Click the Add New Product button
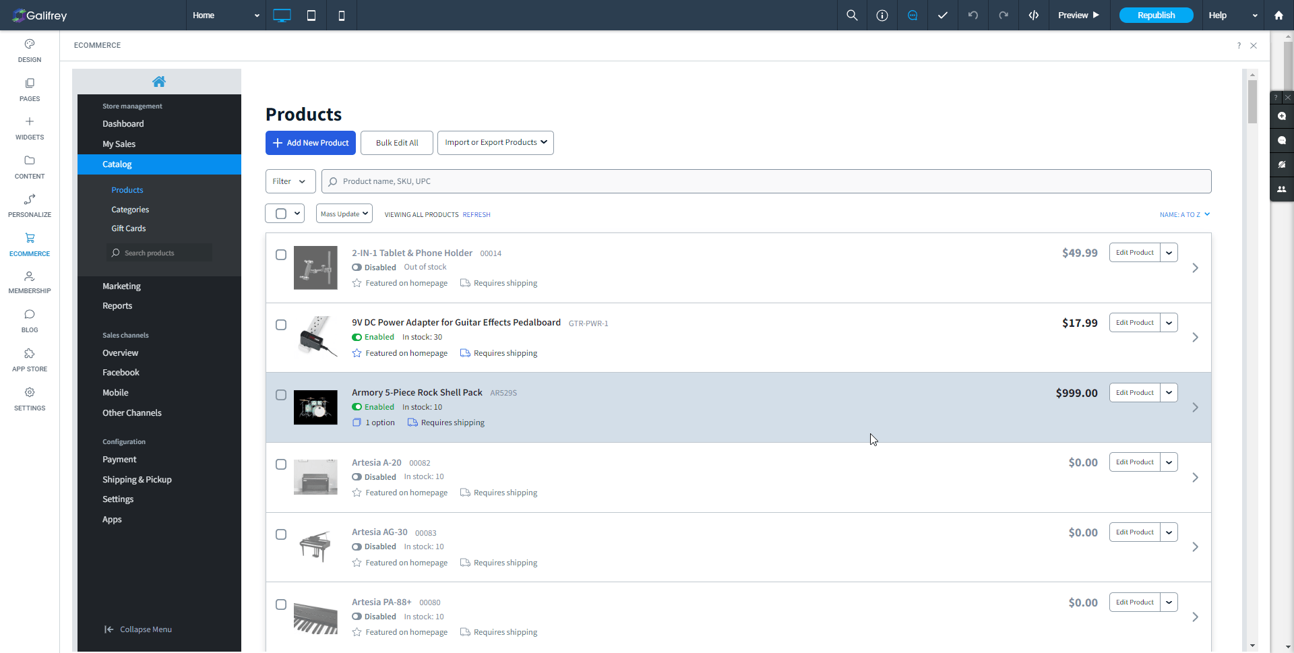Viewport: 1294px width, 653px height. (311, 143)
